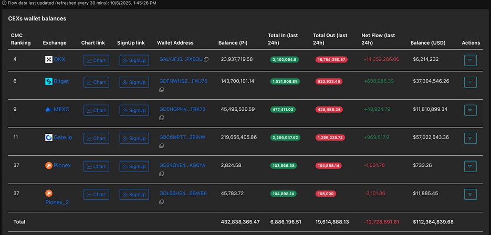Copy the OKX wallet address icon
The width and height of the screenshot is (491, 235).
pyautogui.click(x=206, y=60)
